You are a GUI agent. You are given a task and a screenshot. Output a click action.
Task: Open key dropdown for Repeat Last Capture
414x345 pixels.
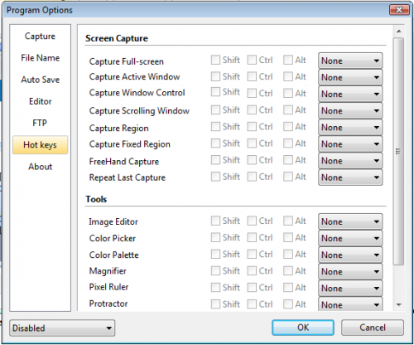pos(350,177)
